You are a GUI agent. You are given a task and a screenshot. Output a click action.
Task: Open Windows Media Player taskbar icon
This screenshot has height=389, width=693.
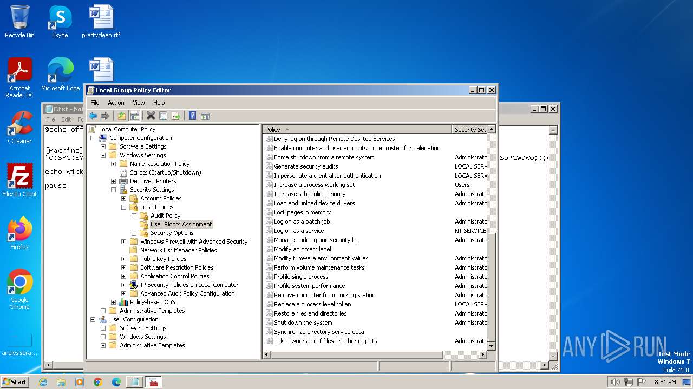(80, 382)
